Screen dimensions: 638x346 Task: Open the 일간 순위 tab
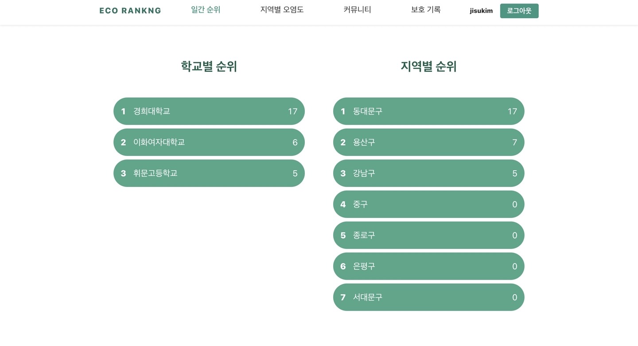206,9
